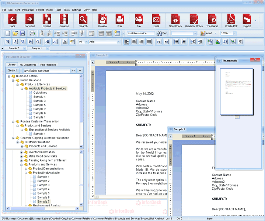Click the previous result << button
Image resolution: width=265 pixels, height=221 pixels.
click(73, 71)
